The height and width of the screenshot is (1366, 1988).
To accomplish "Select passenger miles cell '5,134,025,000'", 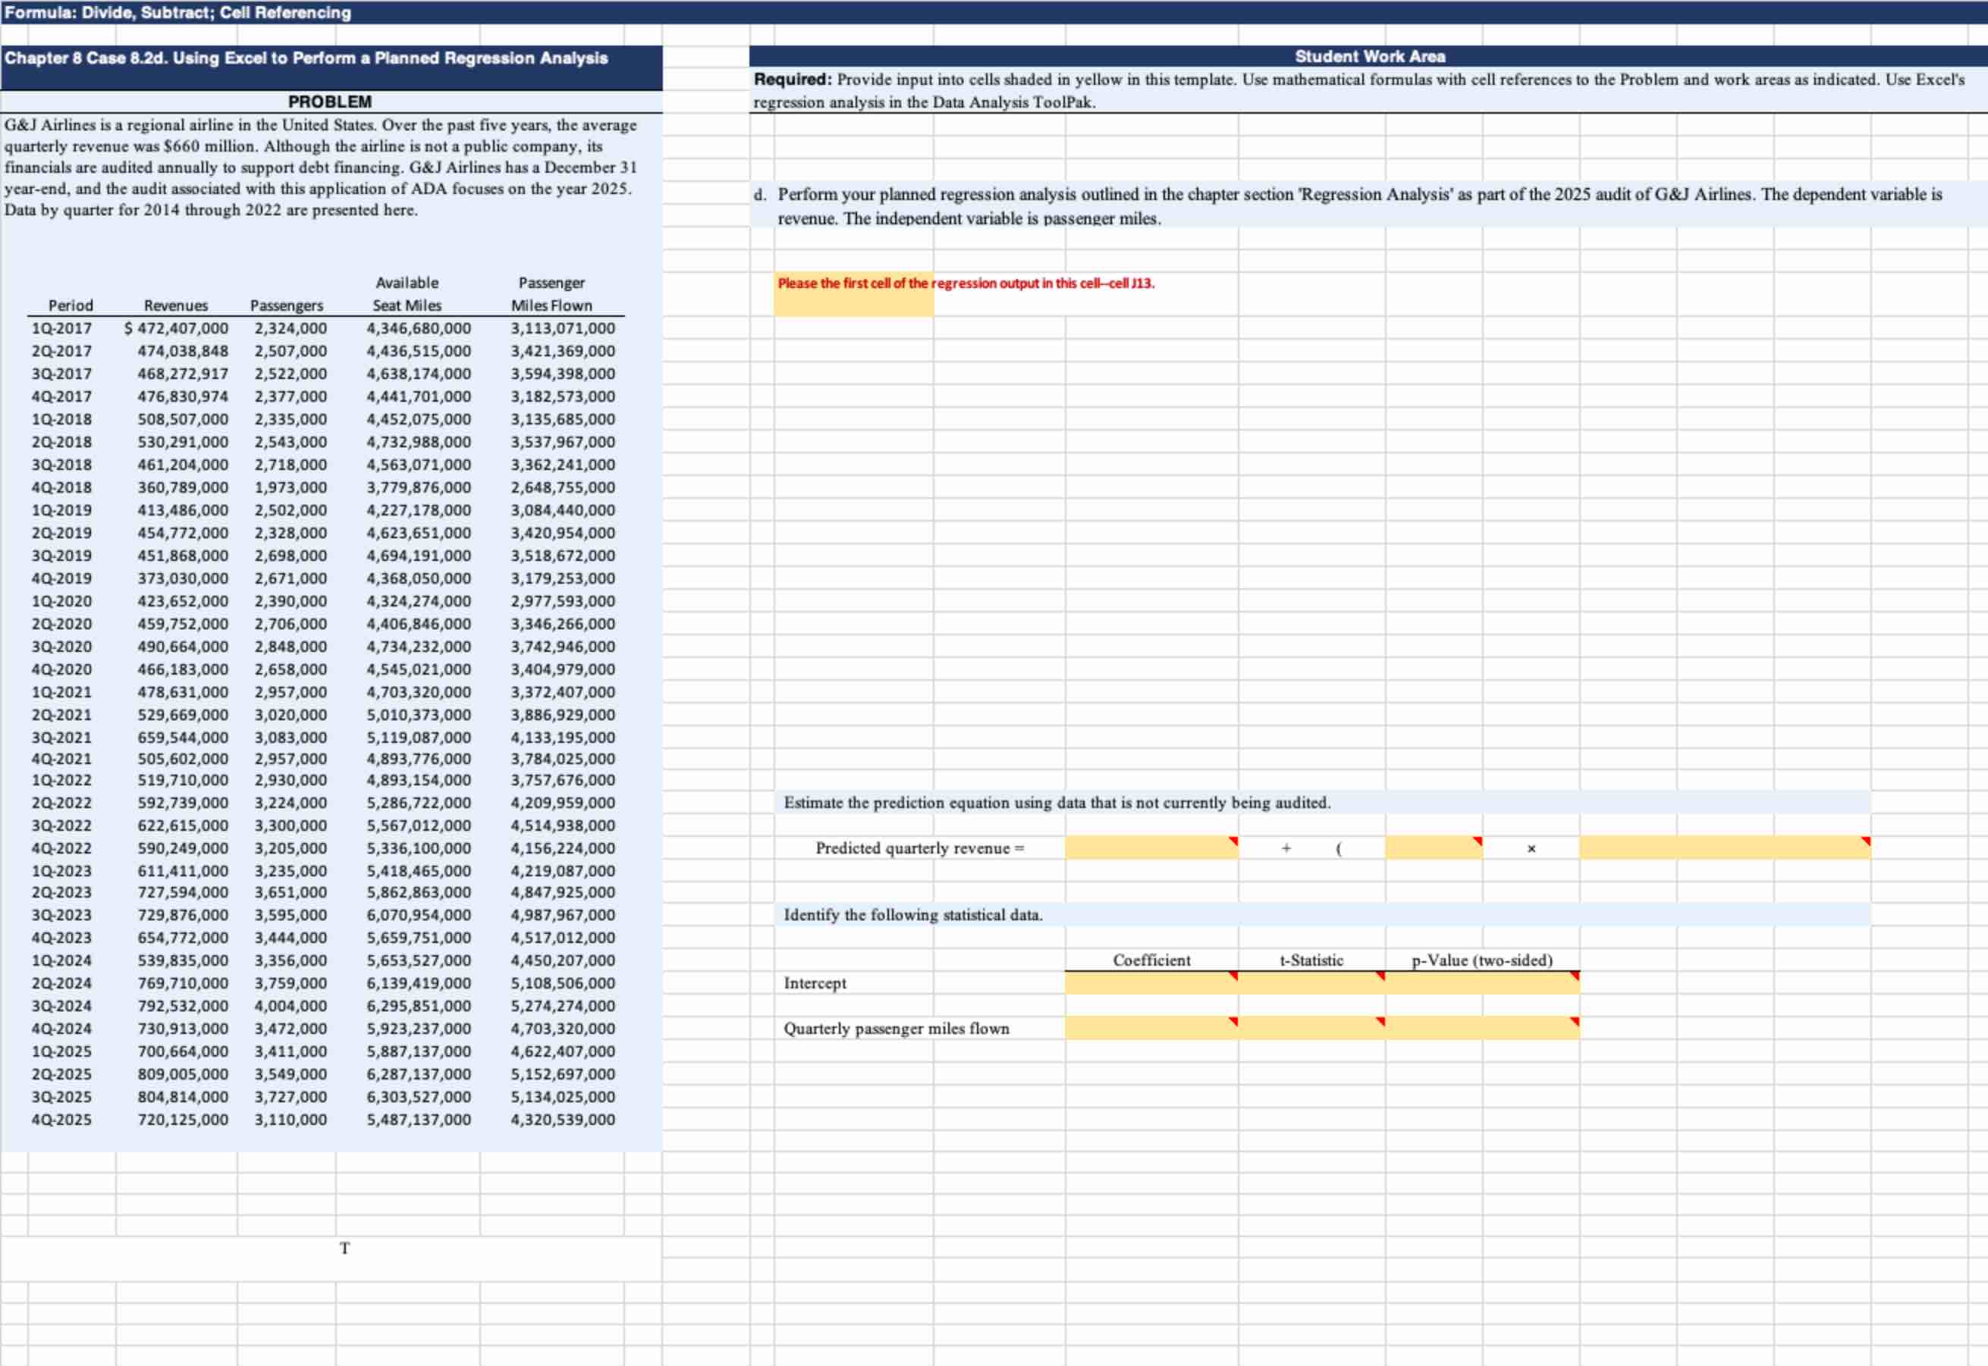I will (563, 1096).
